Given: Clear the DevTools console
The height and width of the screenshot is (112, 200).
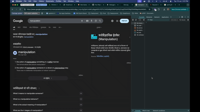Looking at the screenshot, I should [x=136, y=20].
